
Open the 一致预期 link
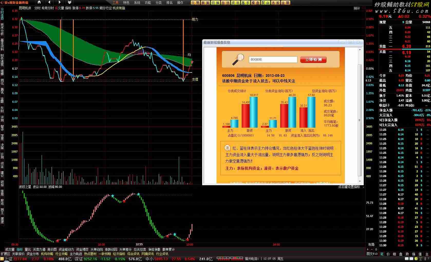click(105, 254)
